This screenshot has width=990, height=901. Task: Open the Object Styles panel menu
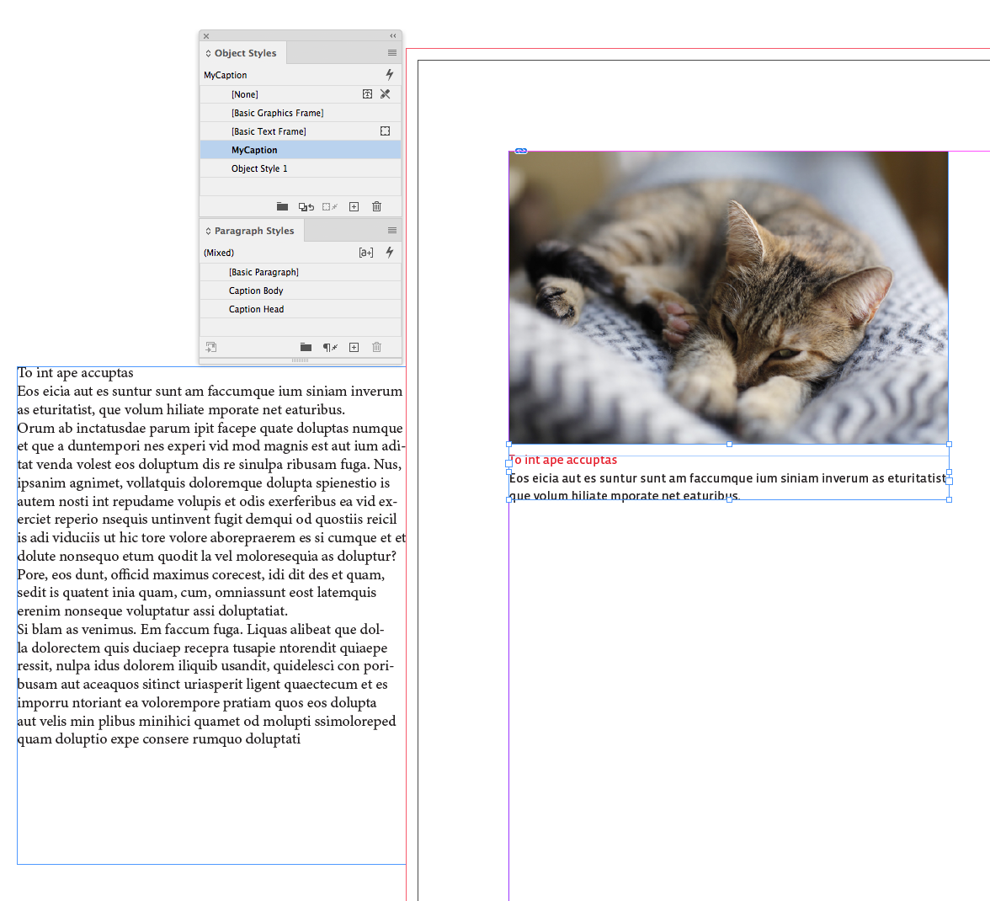click(391, 52)
